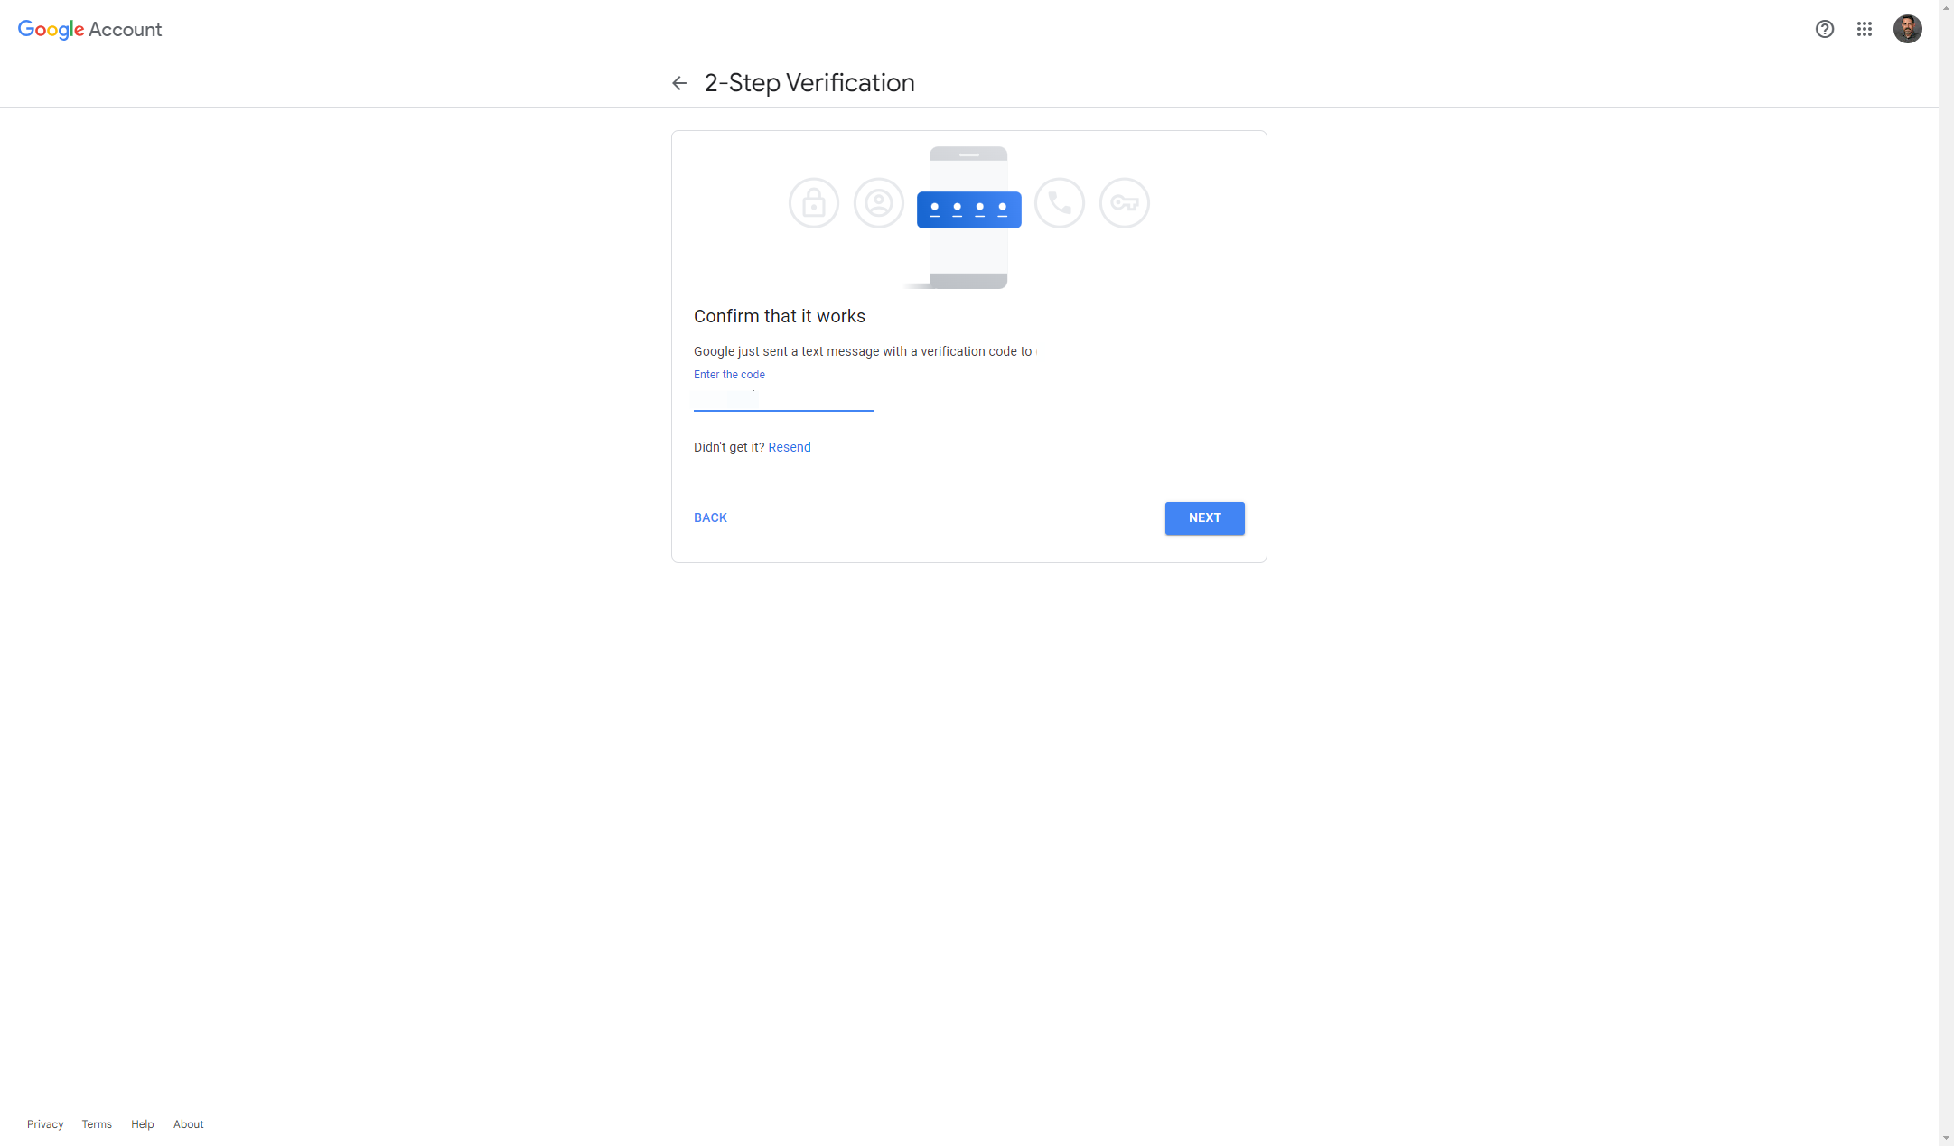
Task: Open the Help footer link
Action: pyautogui.click(x=143, y=1124)
